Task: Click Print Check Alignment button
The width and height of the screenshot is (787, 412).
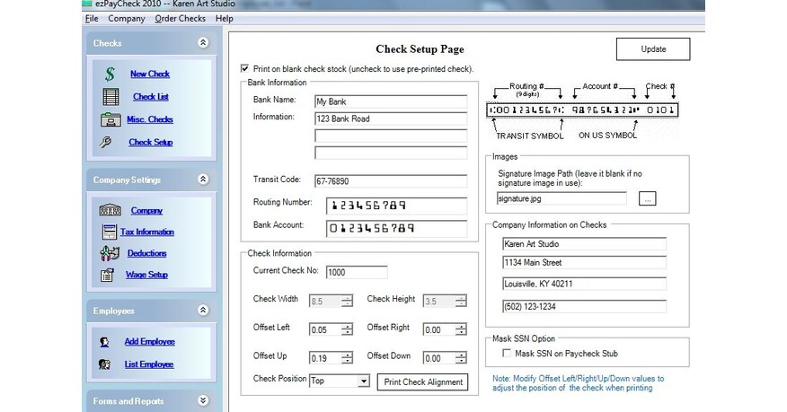Action: (423, 381)
